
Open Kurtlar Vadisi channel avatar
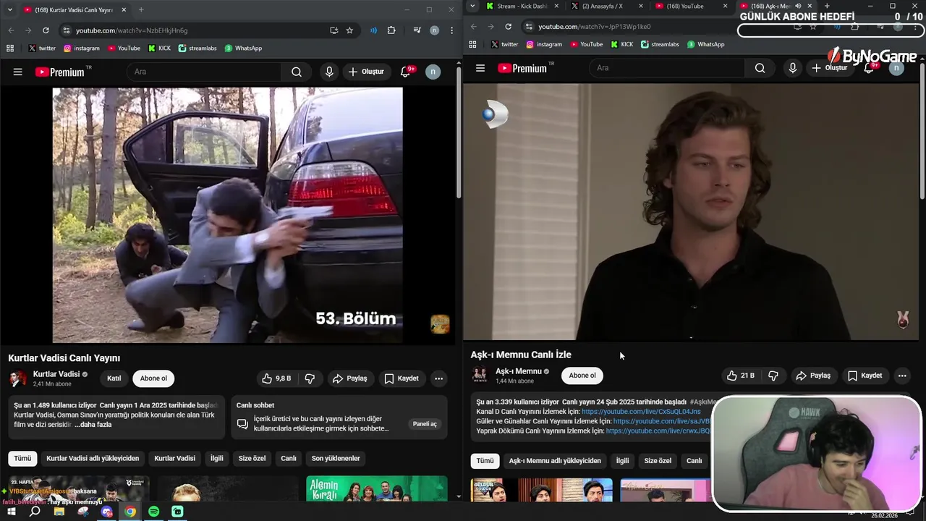click(x=18, y=378)
